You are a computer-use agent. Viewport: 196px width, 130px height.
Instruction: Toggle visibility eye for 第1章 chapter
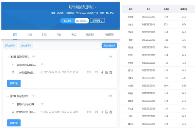(x=34, y=56)
